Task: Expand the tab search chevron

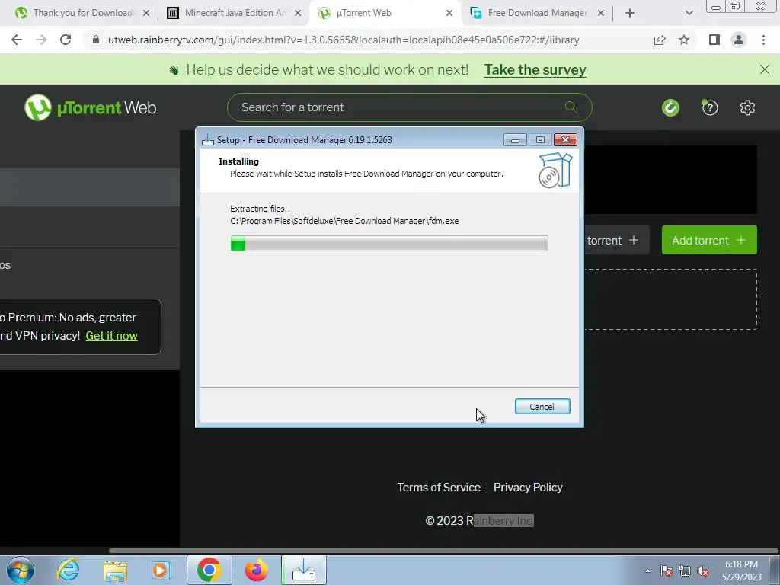Action: coord(689,13)
